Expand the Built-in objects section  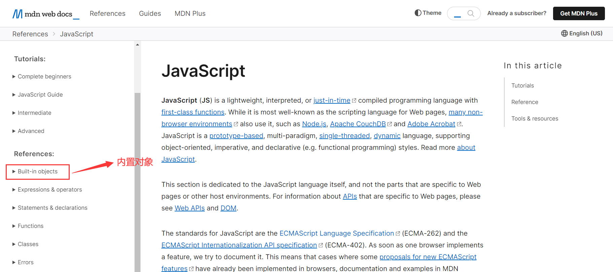tap(37, 172)
